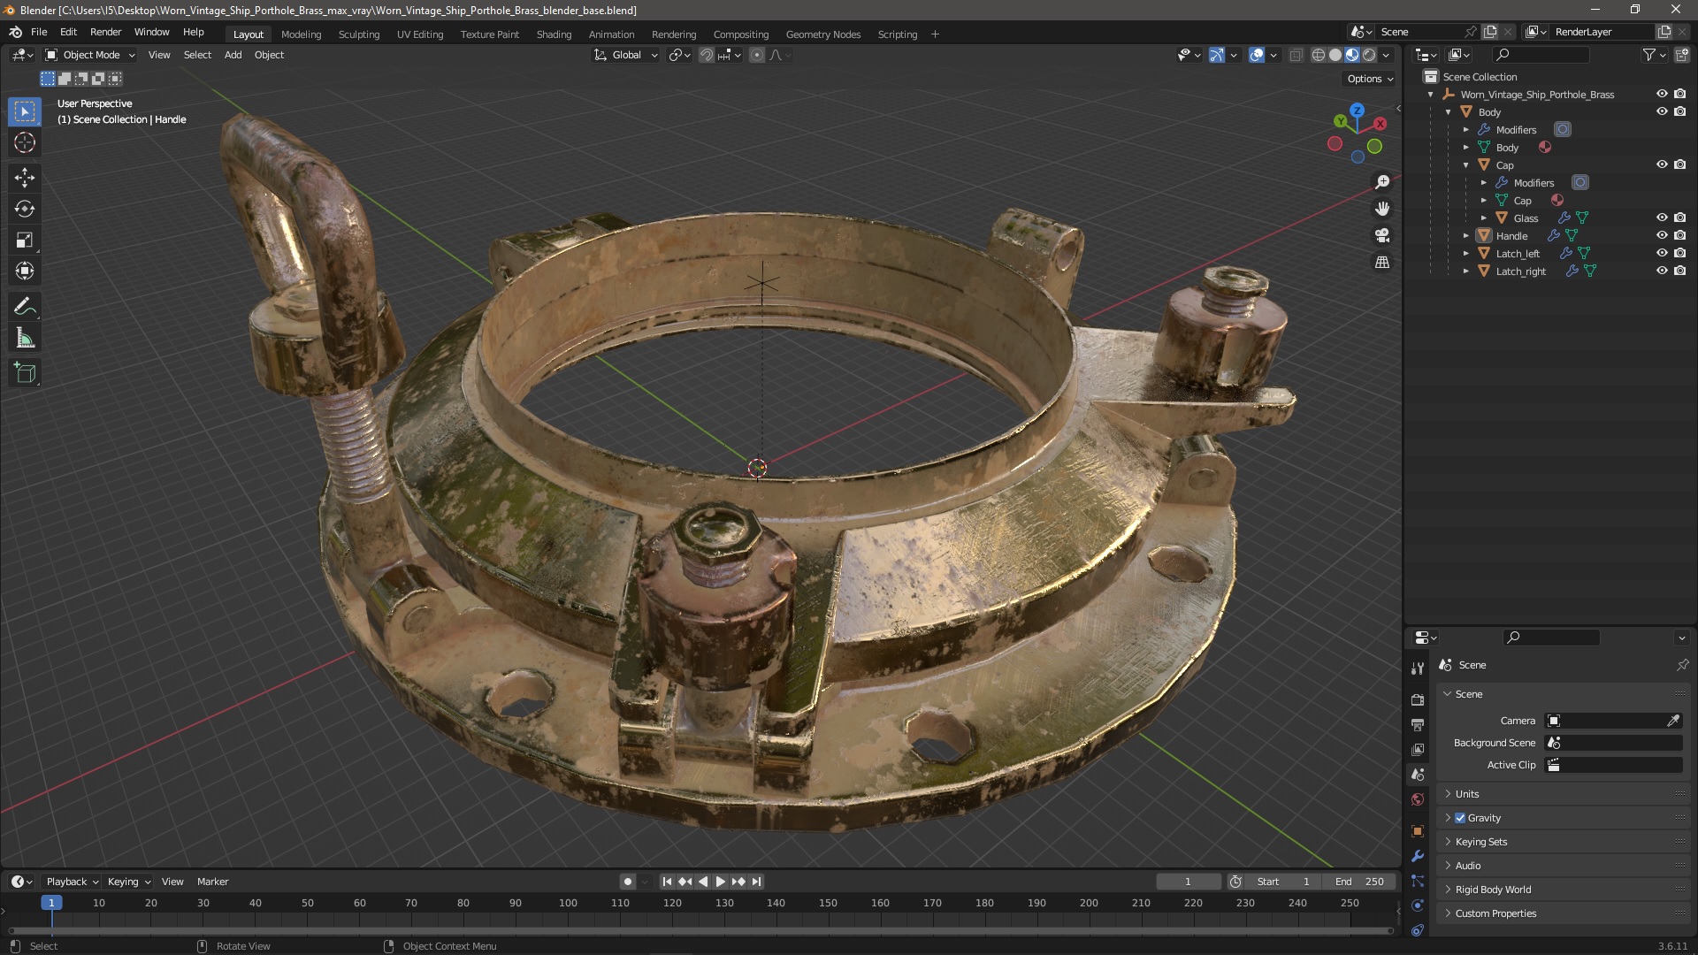Open the Modifiers properties tab
Screen dimensions: 1698x955
tap(1418, 856)
